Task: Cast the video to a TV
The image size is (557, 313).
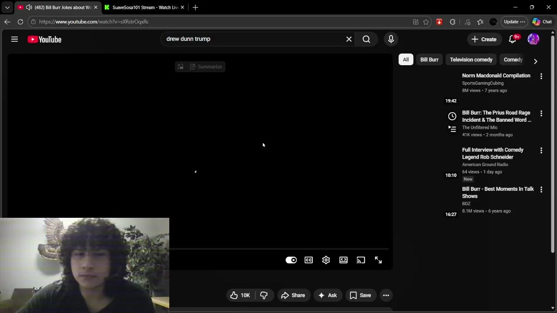Action: (x=361, y=260)
